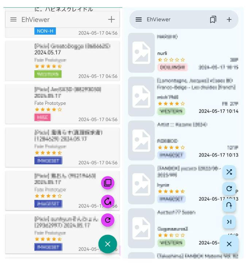Click the 2024.05.17 title text
Screen dimensions: 246x263
(x=48, y=53)
